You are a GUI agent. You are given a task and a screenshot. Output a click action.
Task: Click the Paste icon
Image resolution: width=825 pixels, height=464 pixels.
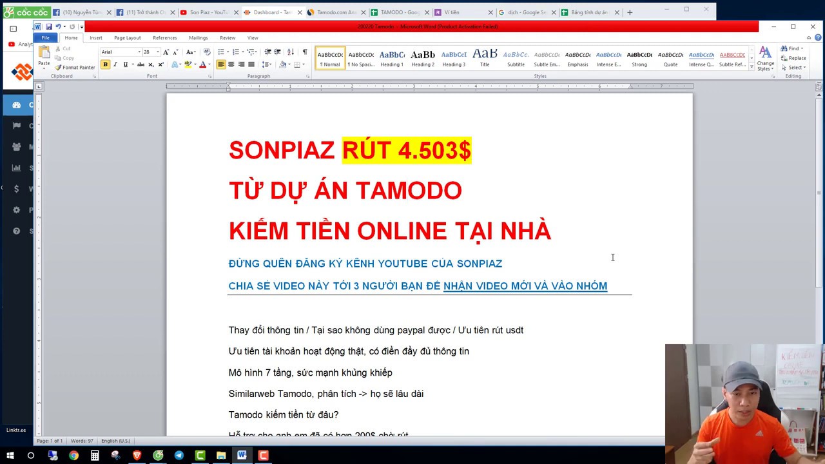[44, 52]
